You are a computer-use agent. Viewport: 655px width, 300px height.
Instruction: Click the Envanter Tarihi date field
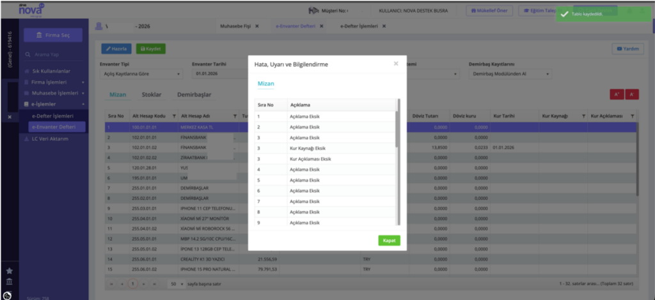(x=219, y=74)
